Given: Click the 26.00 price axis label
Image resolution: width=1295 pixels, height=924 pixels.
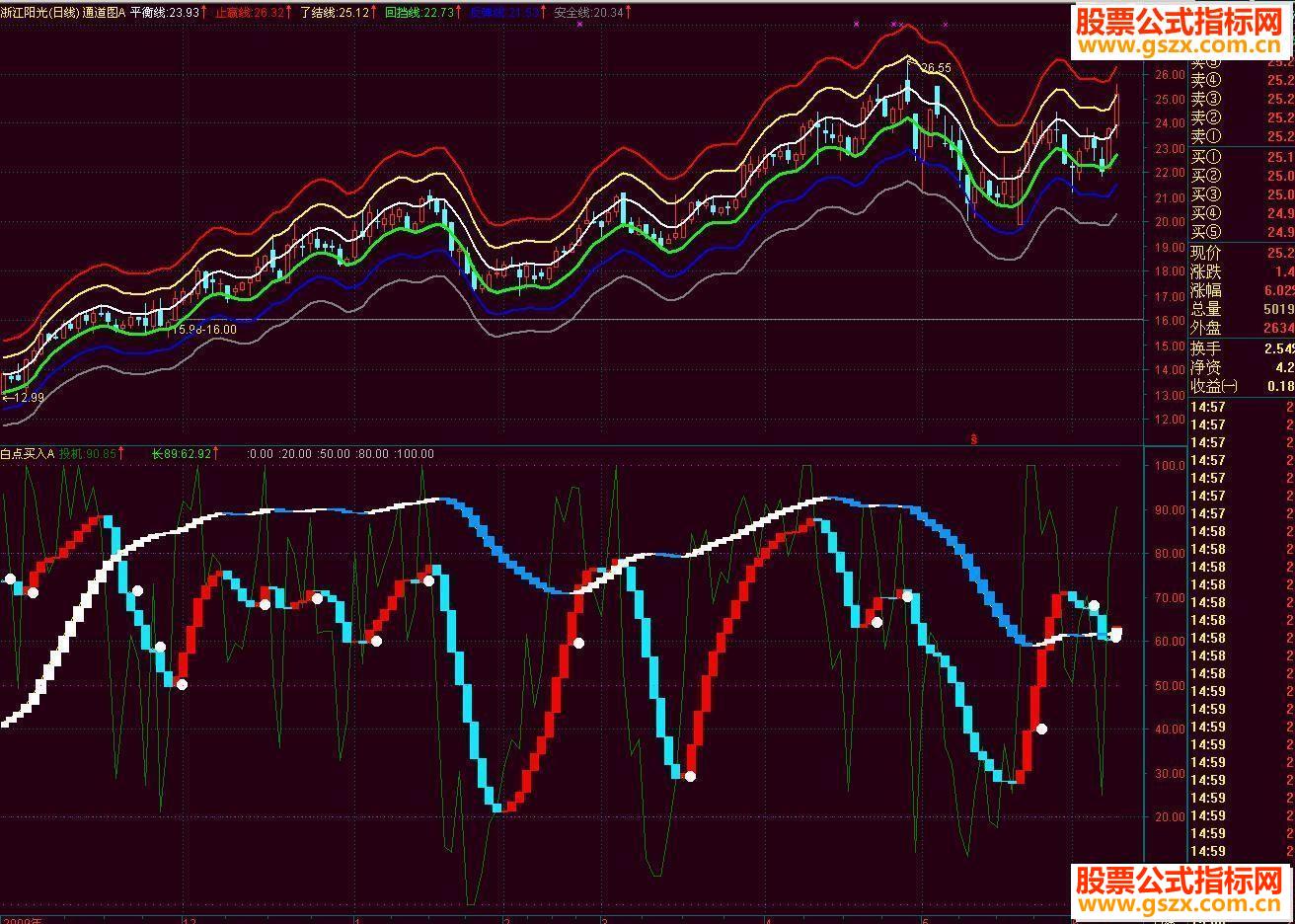Looking at the screenshot, I should point(1169,74).
